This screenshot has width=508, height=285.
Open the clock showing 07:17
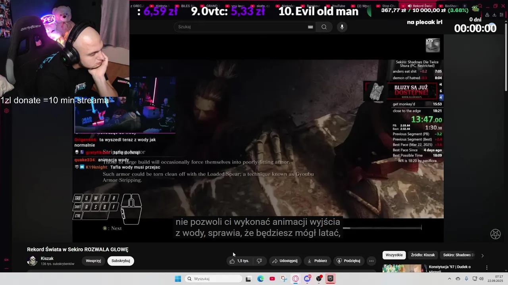tap(495, 279)
